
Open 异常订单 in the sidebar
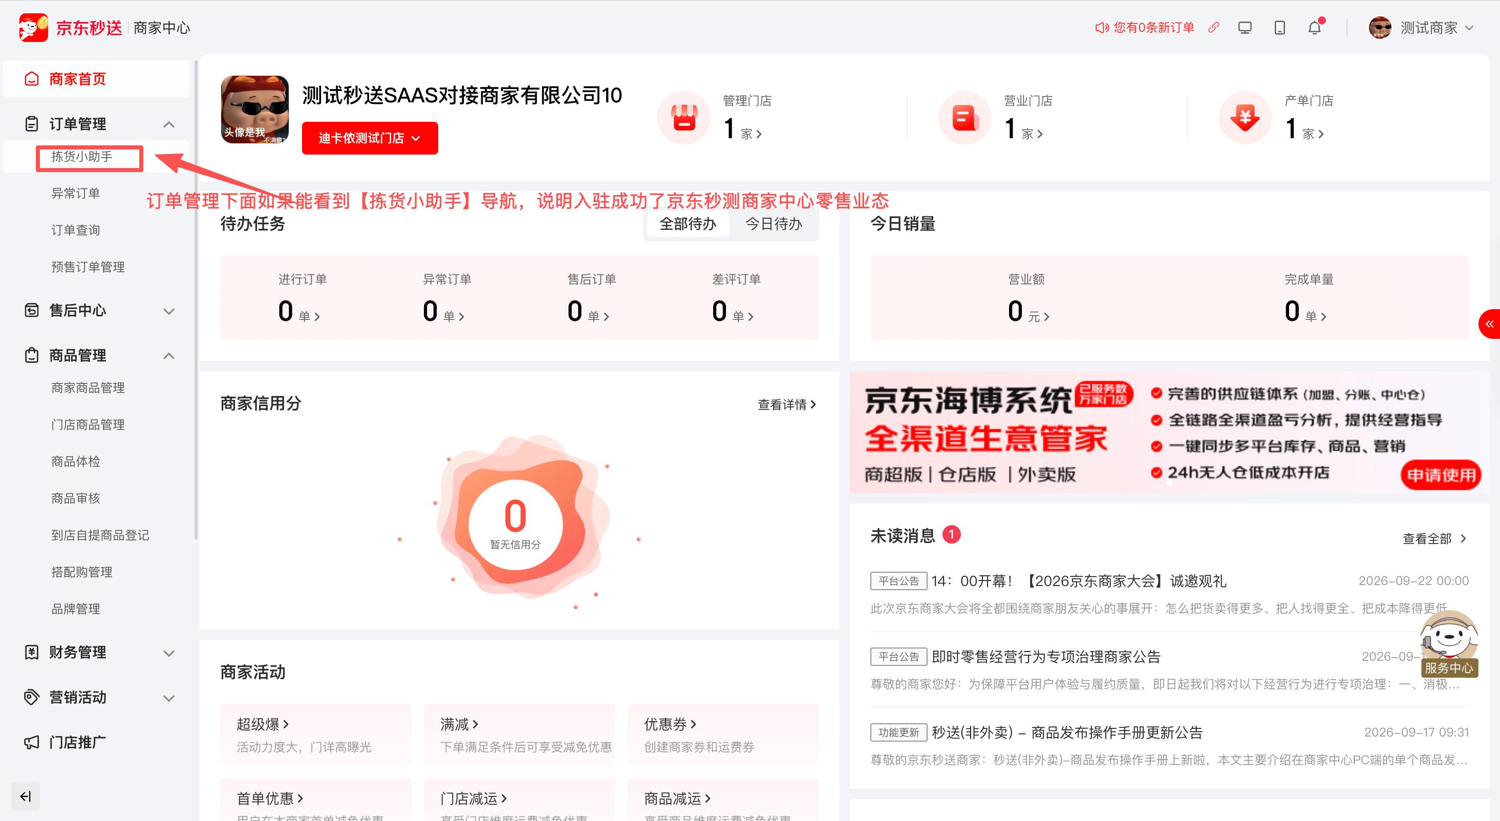point(76,193)
